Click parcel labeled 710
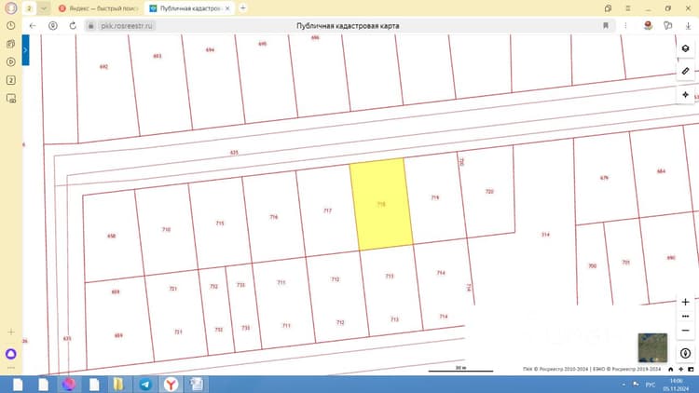699x393 pixels. pos(166,229)
